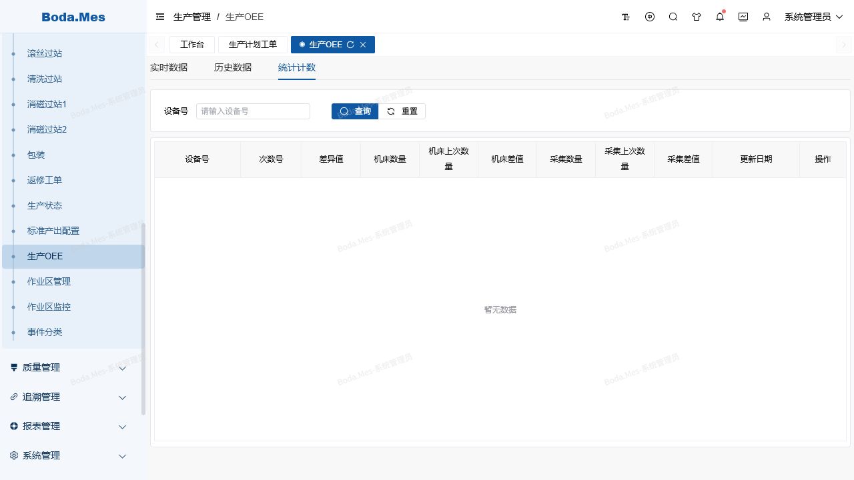Open 消磁过站2 in the sidebar

tap(73, 129)
